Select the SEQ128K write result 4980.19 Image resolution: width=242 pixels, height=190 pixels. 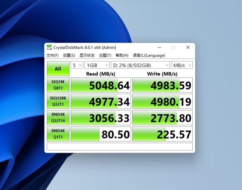click(x=162, y=101)
